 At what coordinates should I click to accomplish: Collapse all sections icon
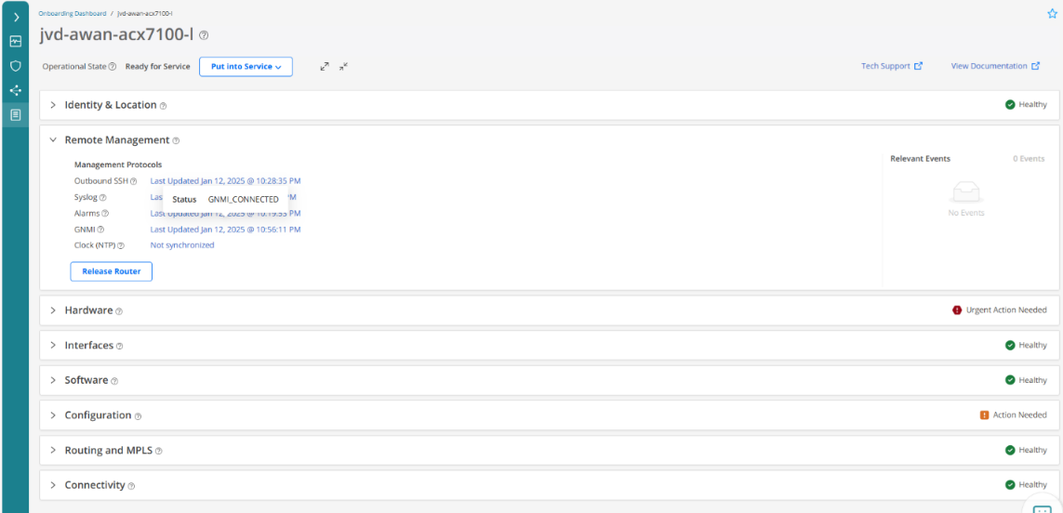(344, 66)
